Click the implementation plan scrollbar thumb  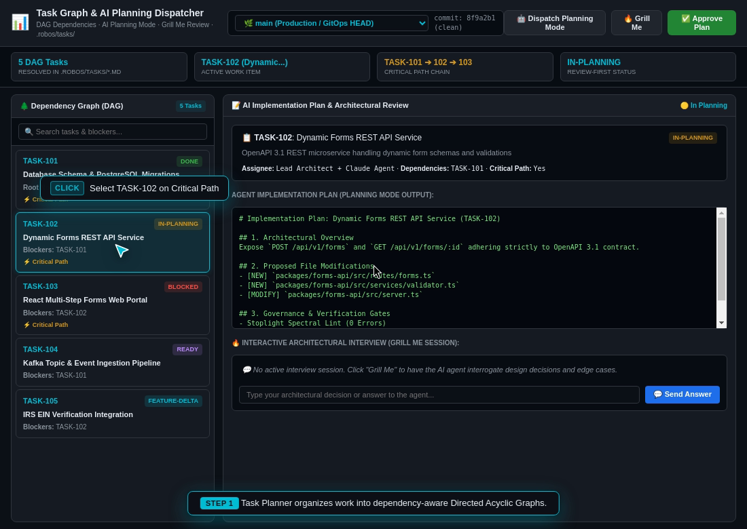(x=721, y=259)
